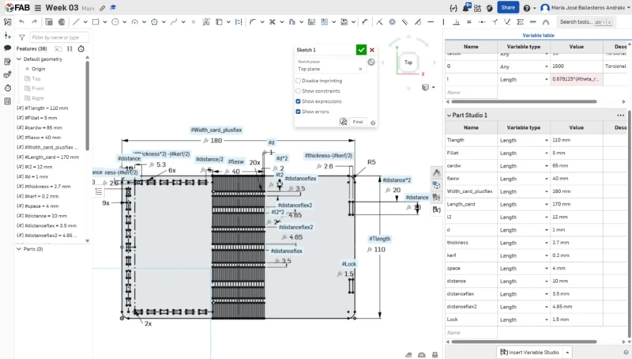632x359 pixels.
Task: Open the App Store grid icon
Action: 478,8
